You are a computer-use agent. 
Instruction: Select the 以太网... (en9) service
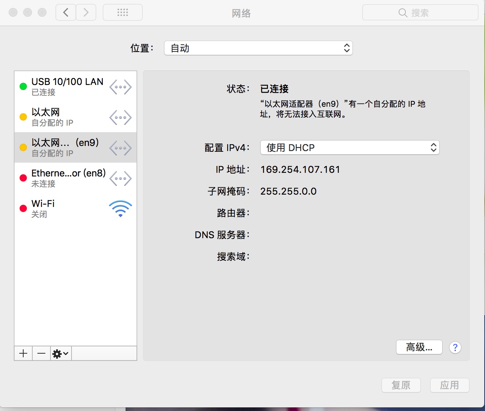[76, 147]
